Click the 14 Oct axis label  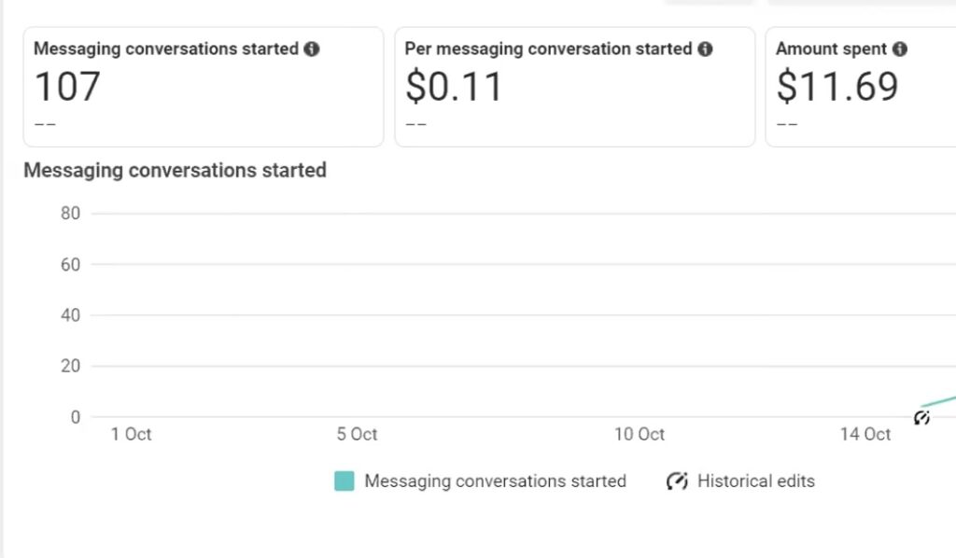[x=865, y=434]
